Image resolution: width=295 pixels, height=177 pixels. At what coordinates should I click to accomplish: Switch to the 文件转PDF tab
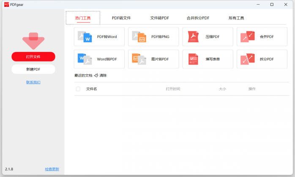159,18
